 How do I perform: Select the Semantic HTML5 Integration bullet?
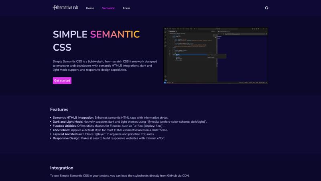[x=73, y=117]
